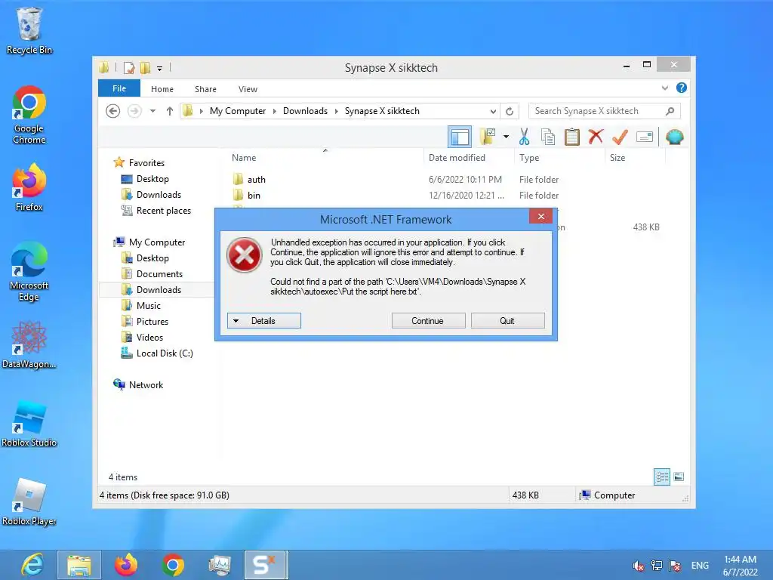The width and height of the screenshot is (773, 580).
Task: Select the auth folder
Action: (256, 180)
